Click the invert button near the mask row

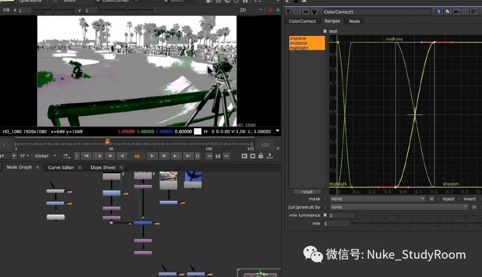(x=469, y=199)
